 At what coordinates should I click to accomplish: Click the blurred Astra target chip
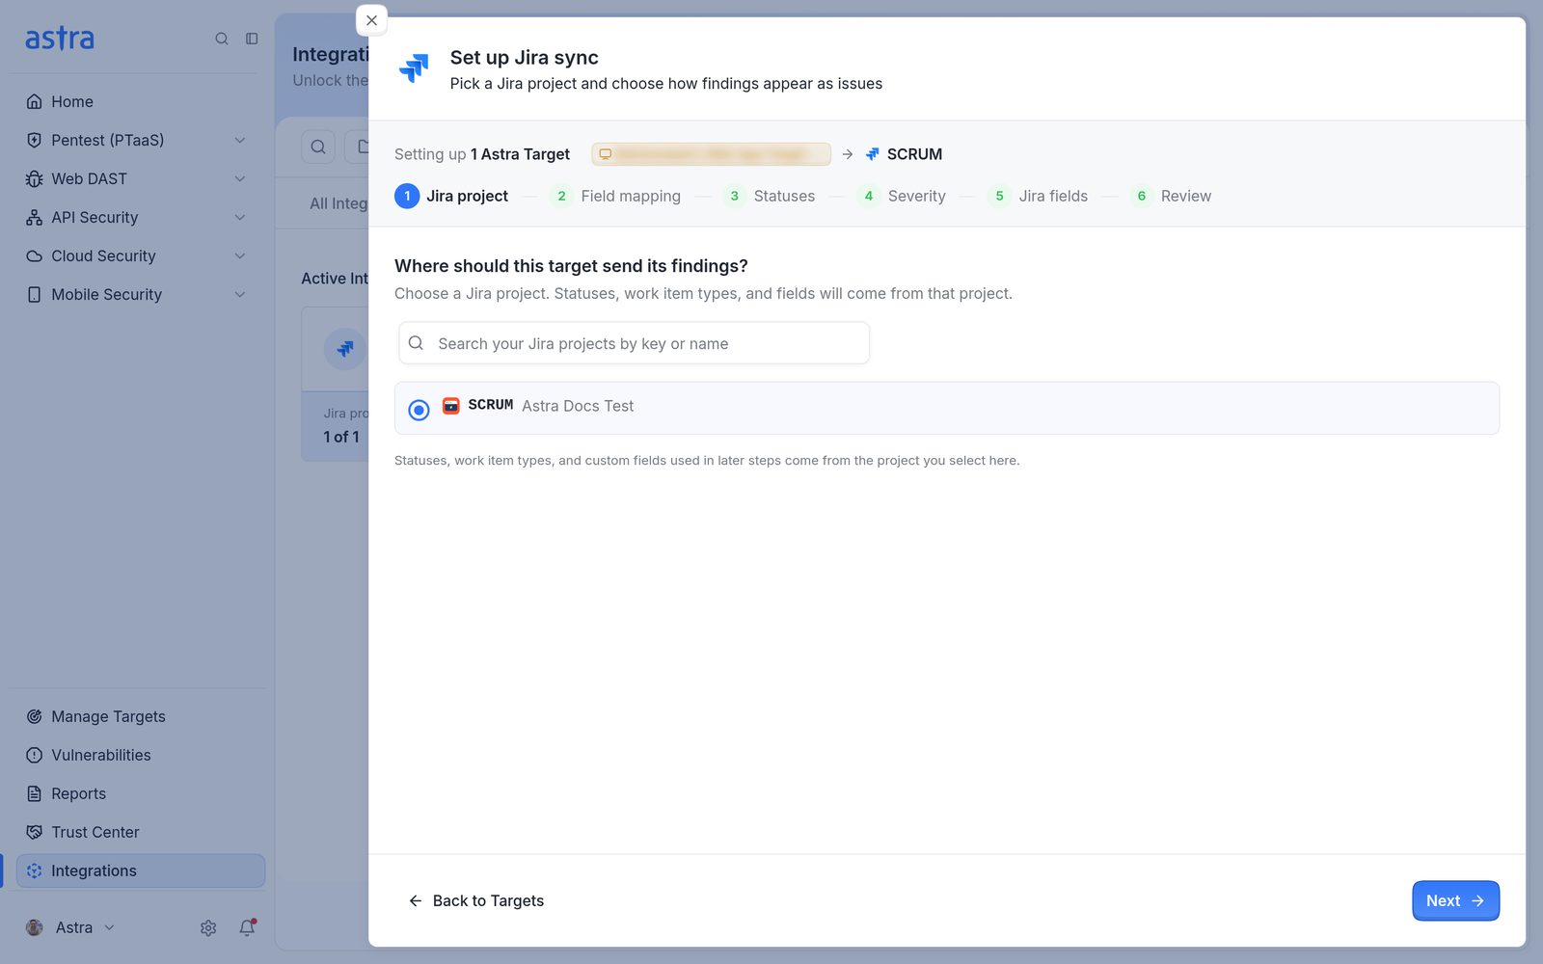(x=711, y=154)
